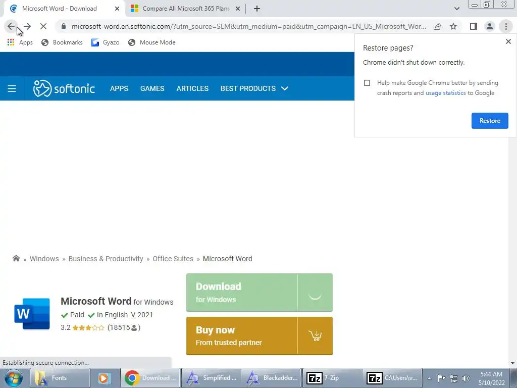Click the Buy now button
Viewport: 517px width, 388px height.
[260, 336]
